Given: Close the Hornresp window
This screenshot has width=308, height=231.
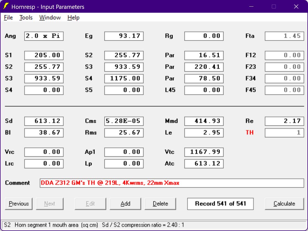Looking at the screenshot, I should (x=296, y=6).
